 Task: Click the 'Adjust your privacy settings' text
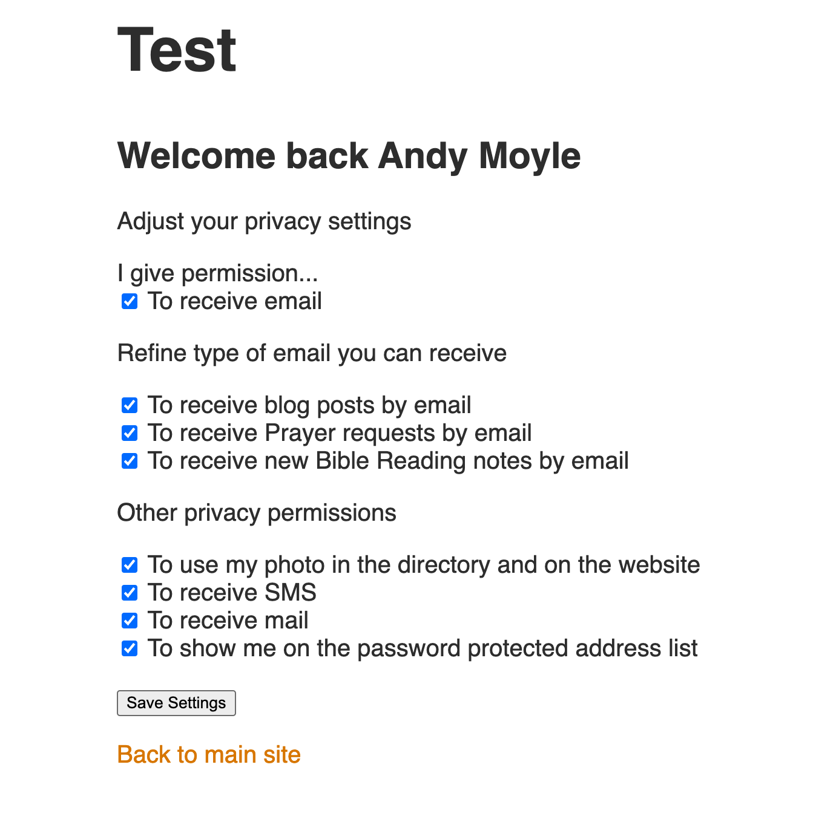(x=264, y=221)
